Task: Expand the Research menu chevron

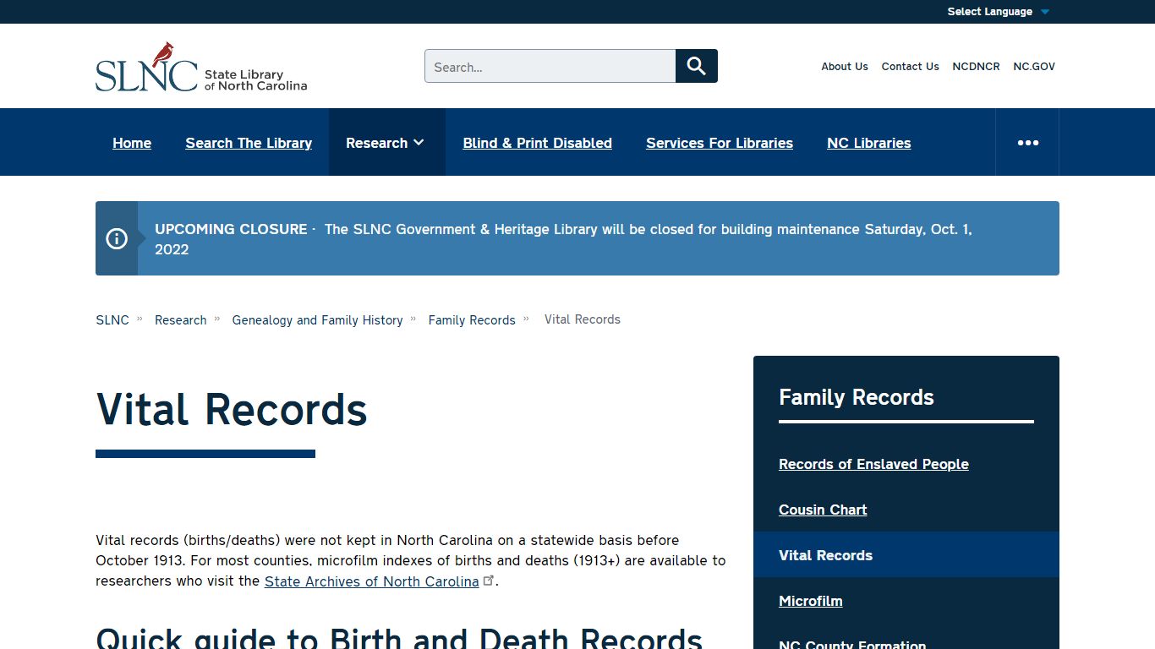Action: (x=419, y=143)
